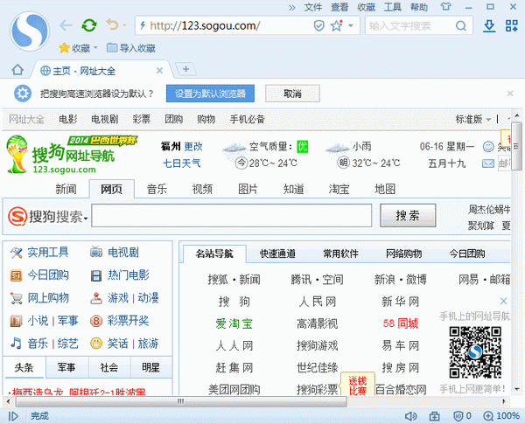Image resolution: width=525 pixels, height=424 pixels.
Task: Open a new tab with plus button
Action: coord(185,69)
